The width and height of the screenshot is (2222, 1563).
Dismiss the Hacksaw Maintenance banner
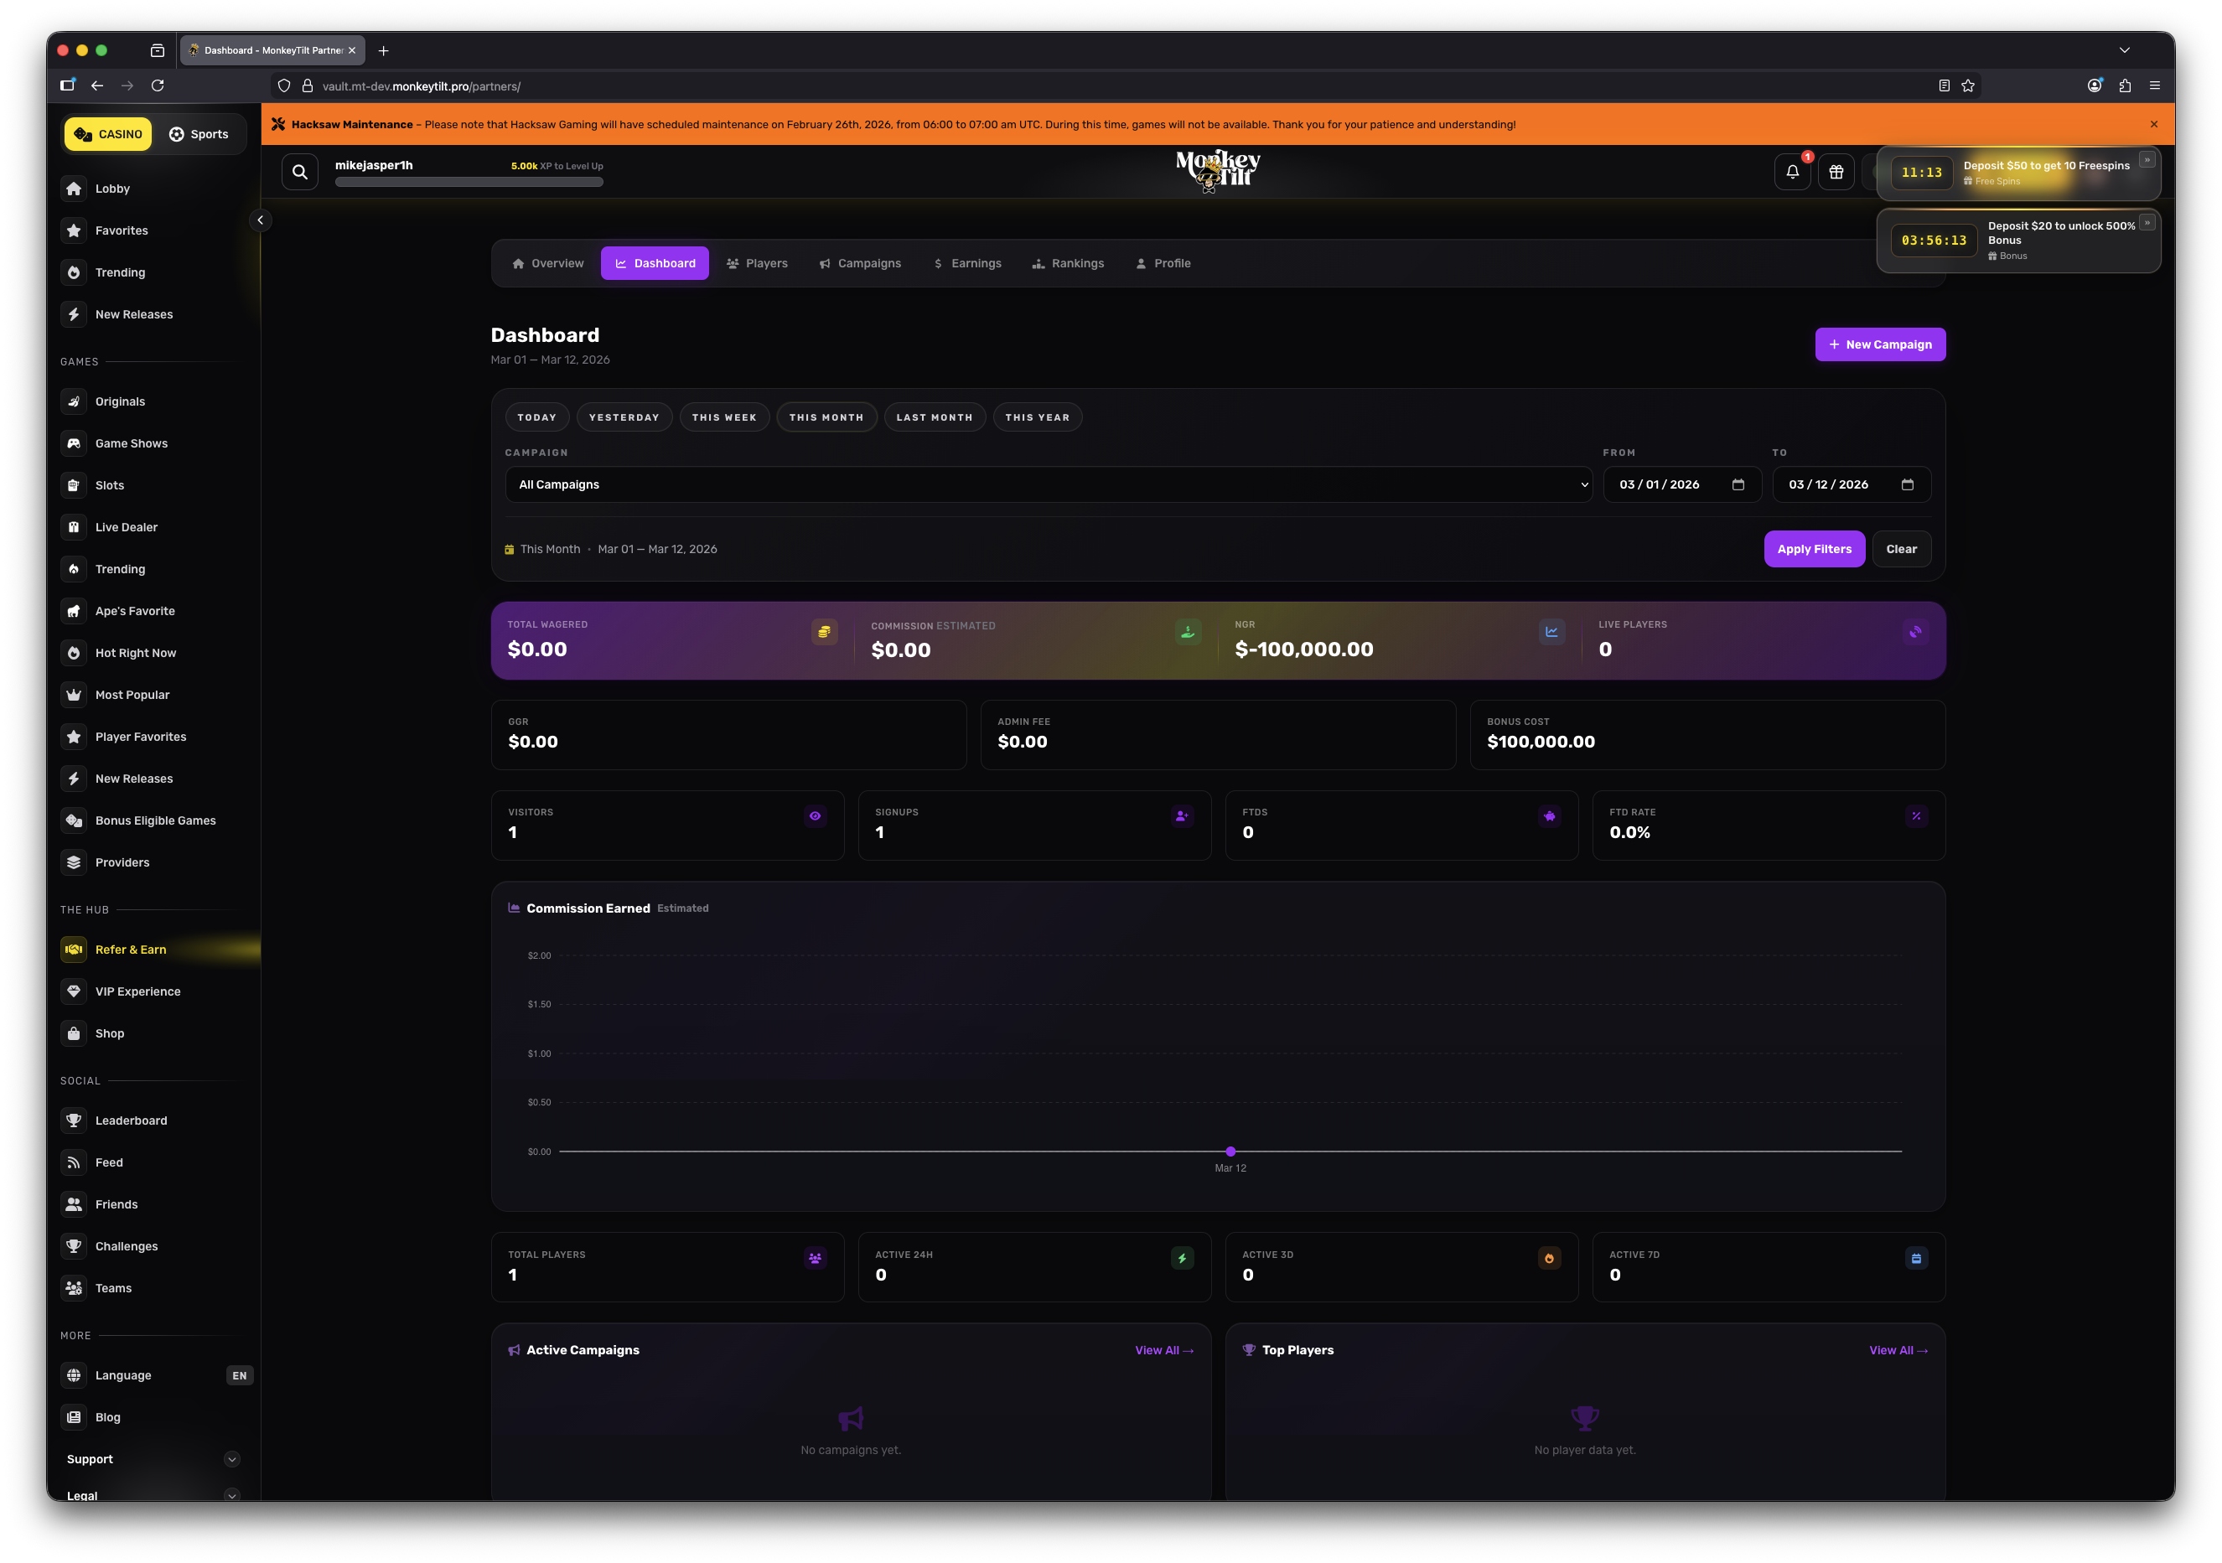coord(2153,124)
